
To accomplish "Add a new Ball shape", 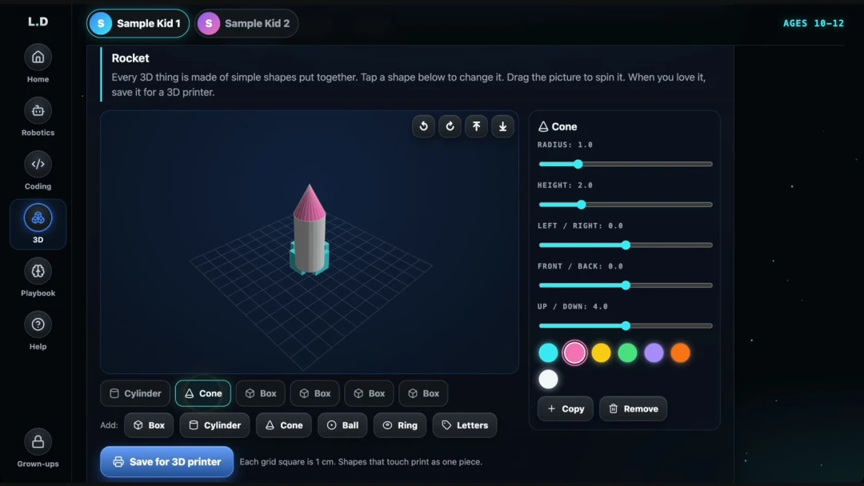I will (342, 425).
